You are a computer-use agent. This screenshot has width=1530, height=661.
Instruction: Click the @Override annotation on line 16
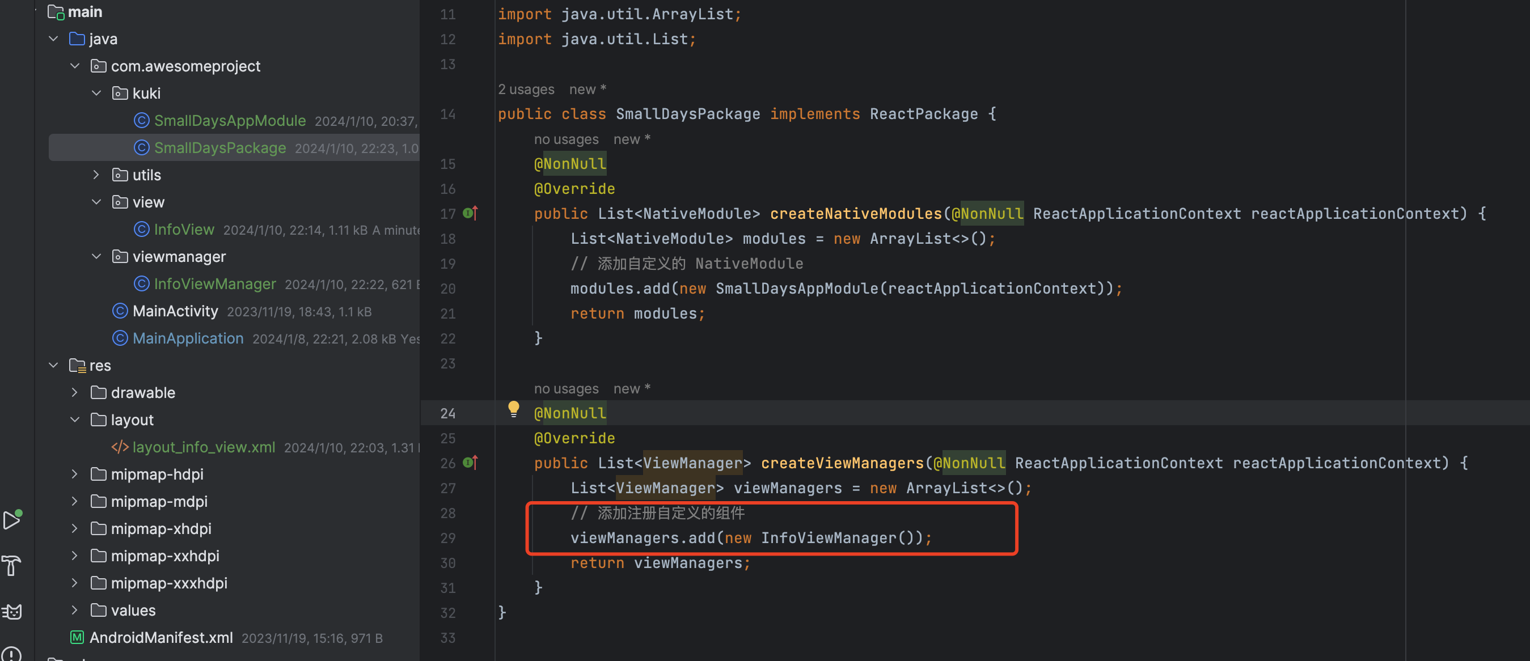click(574, 189)
